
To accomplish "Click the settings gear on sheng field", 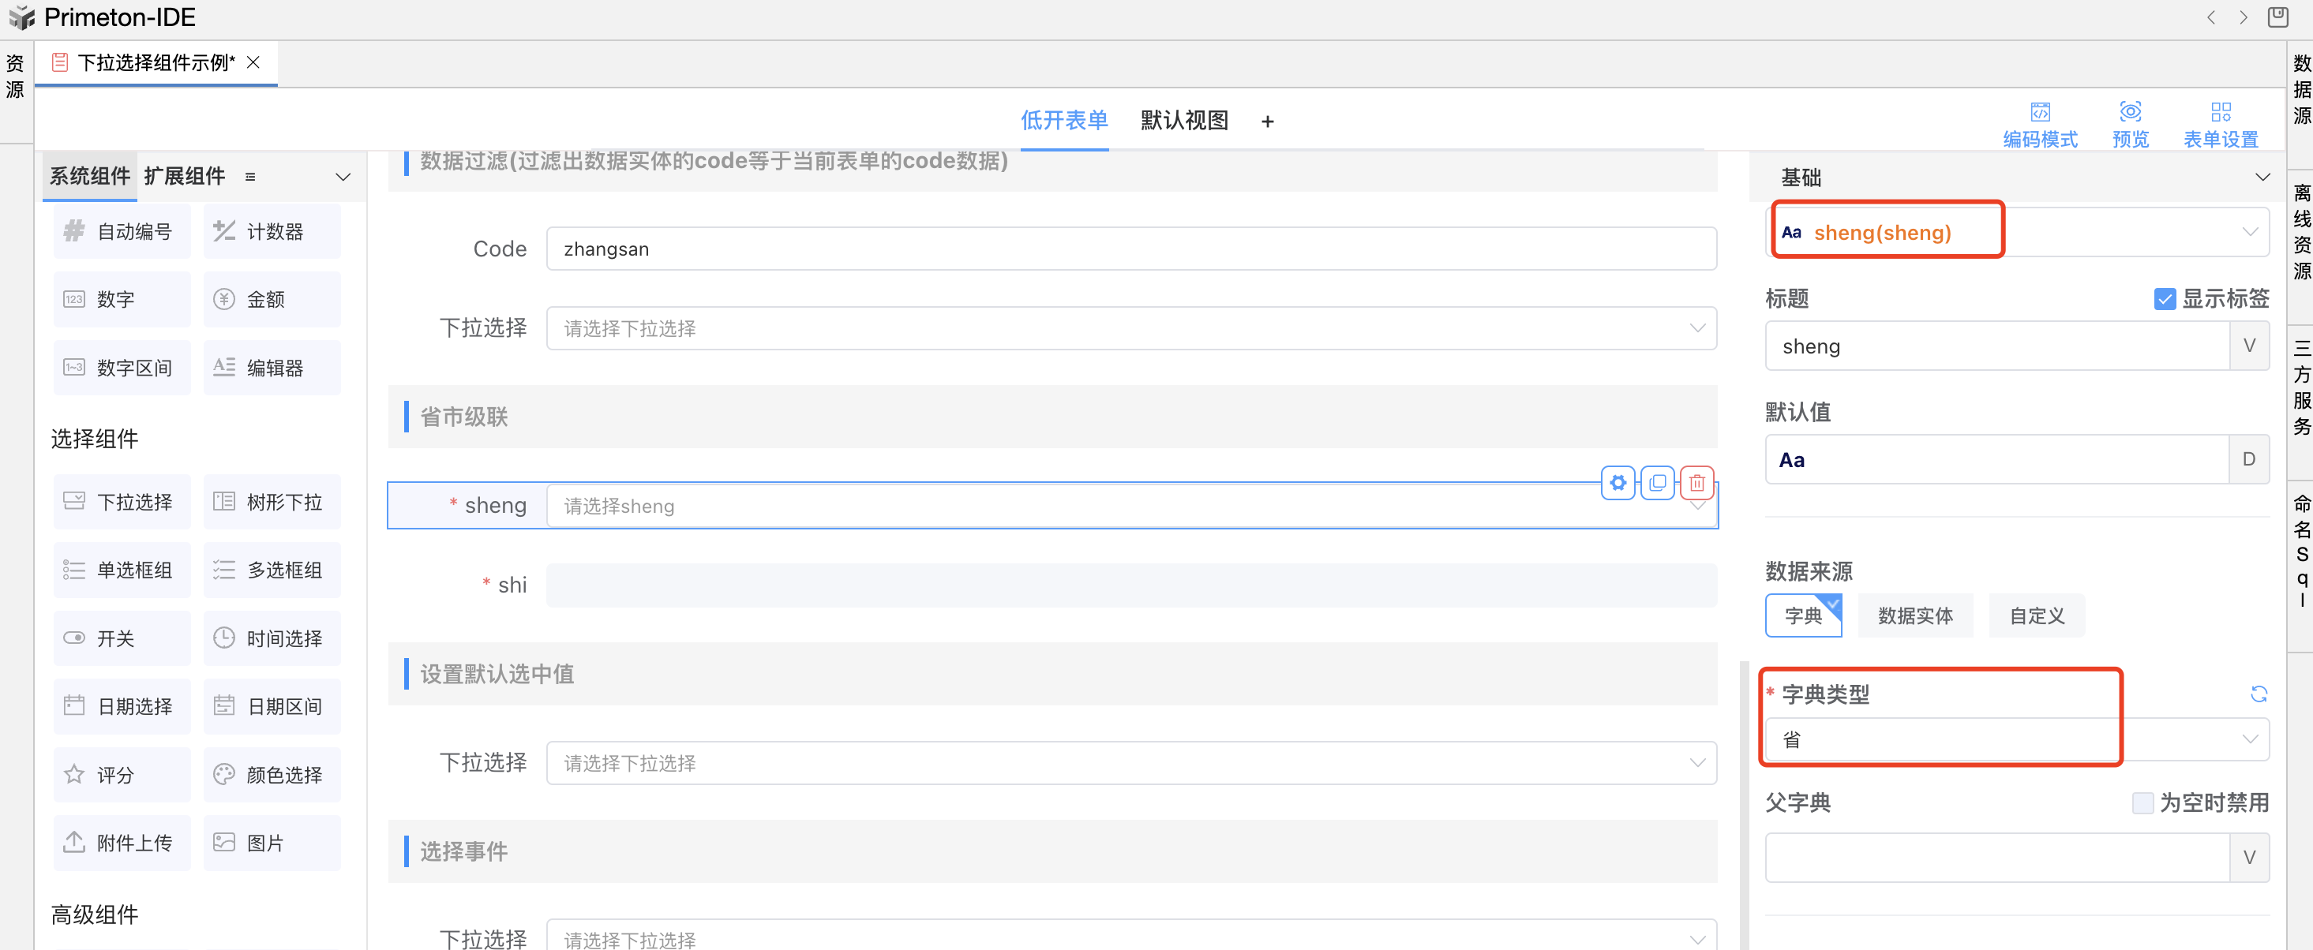I will [x=1617, y=483].
